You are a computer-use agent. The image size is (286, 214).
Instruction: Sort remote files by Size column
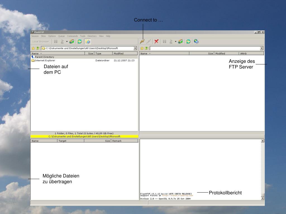tap(202, 53)
